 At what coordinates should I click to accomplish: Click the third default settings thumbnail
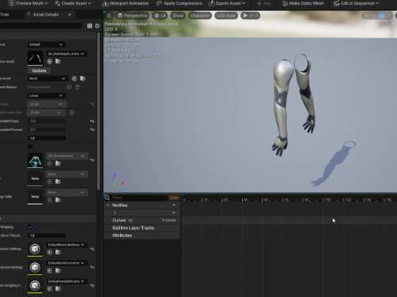[35, 285]
